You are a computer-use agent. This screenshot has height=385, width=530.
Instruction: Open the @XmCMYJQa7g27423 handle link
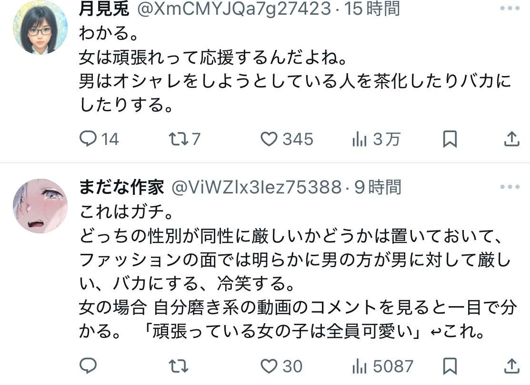pyautogui.click(x=234, y=9)
